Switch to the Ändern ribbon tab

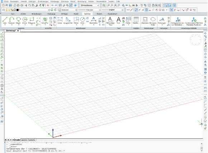point(99,14)
